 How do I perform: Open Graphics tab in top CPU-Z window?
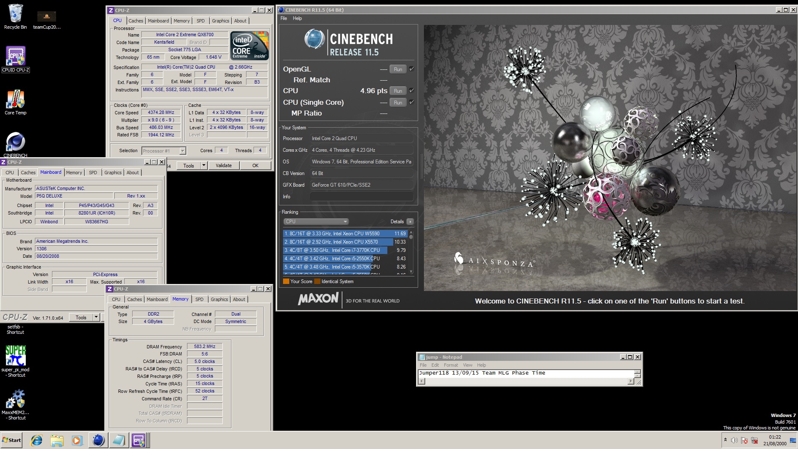(220, 21)
